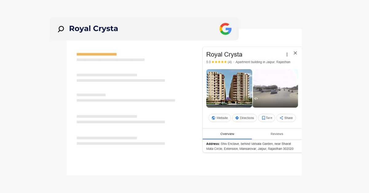Get Directions to Royal Crysta
Screen dimensions: 369x193
[244, 118]
